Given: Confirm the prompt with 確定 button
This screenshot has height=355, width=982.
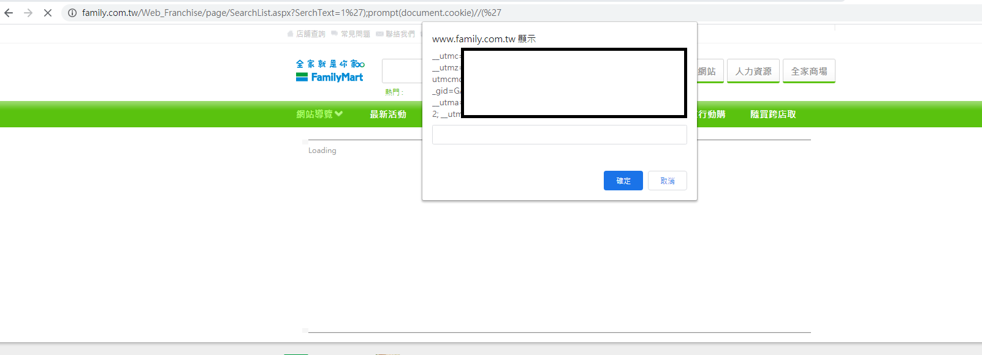Looking at the screenshot, I should (x=623, y=181).
